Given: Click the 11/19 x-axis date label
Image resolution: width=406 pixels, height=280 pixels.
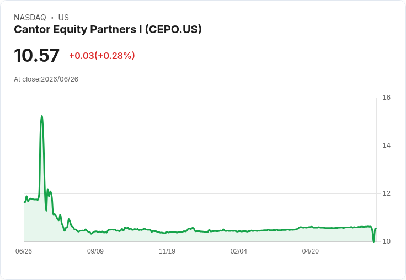Looking at the screenshot, I should [167, 251].
